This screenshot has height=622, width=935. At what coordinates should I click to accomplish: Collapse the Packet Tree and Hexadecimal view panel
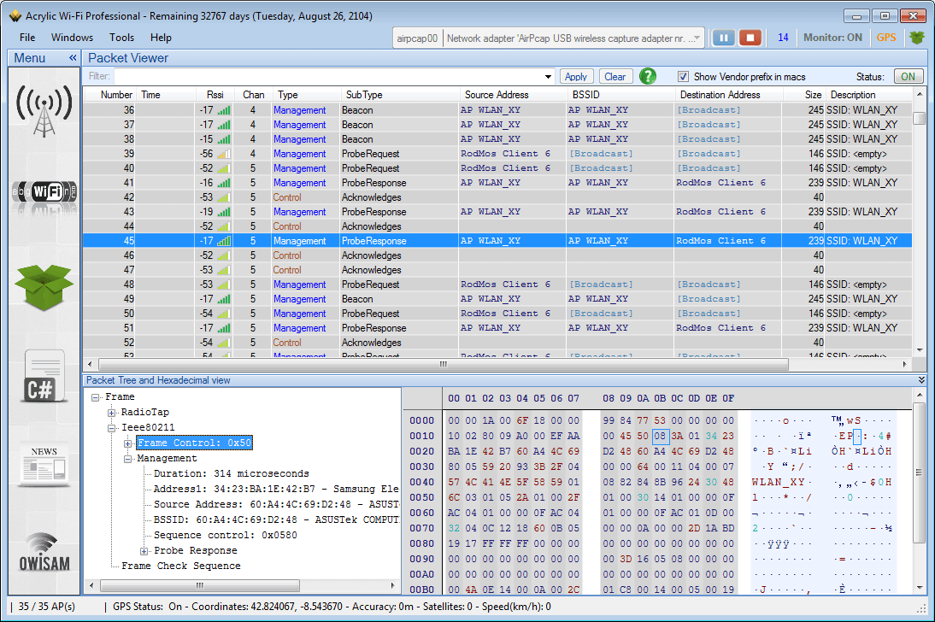pyautogui.click(x=921, y=380)
